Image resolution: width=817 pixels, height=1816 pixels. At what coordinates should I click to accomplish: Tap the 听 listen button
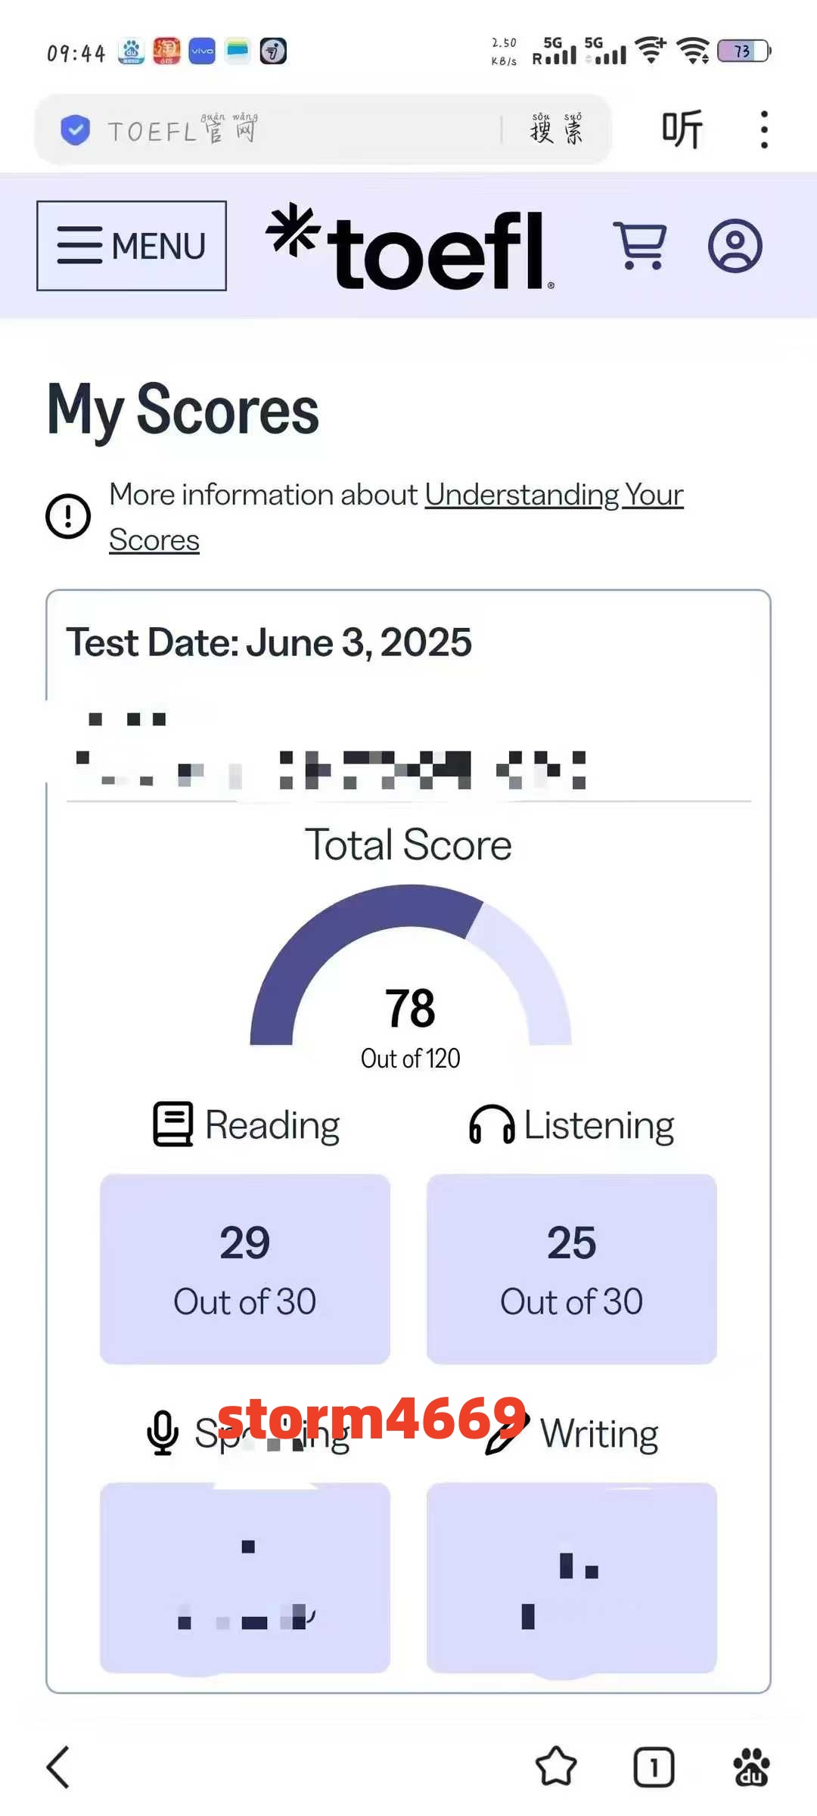[682, 129]
